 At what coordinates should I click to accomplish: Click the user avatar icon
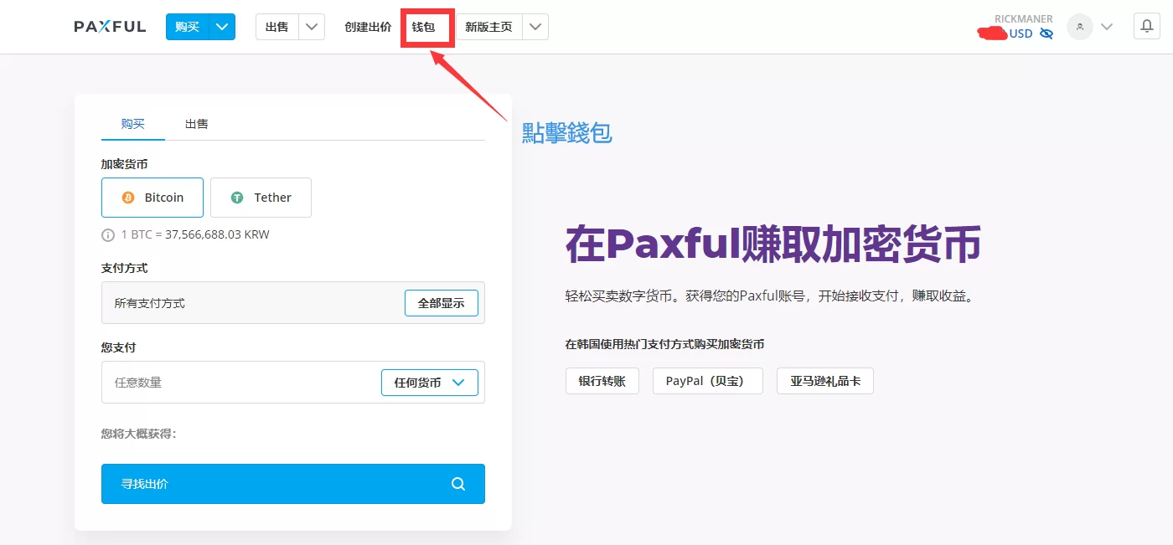1080,27
